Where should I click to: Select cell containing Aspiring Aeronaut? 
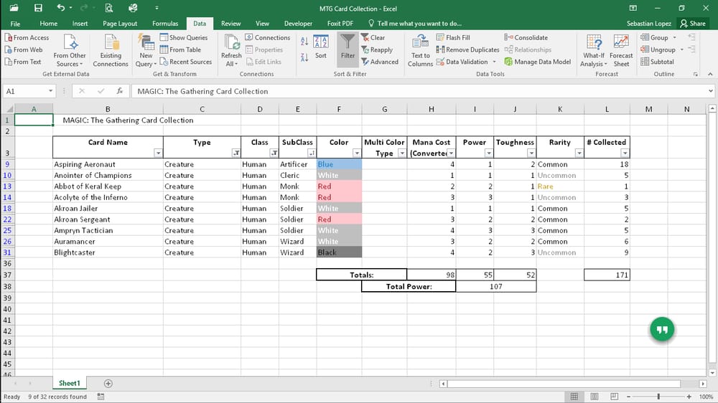point(108,164)
